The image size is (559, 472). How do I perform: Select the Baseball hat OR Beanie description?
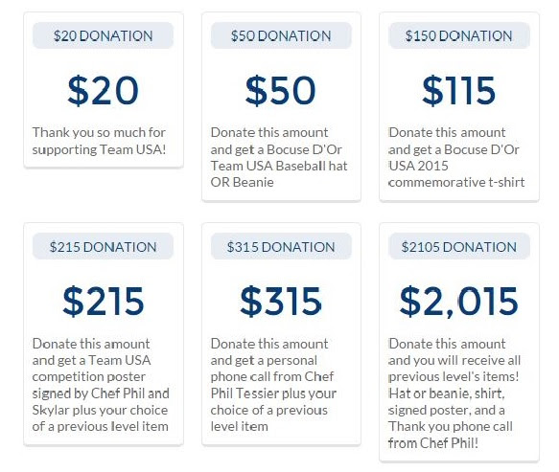click(x=279, y=157)
